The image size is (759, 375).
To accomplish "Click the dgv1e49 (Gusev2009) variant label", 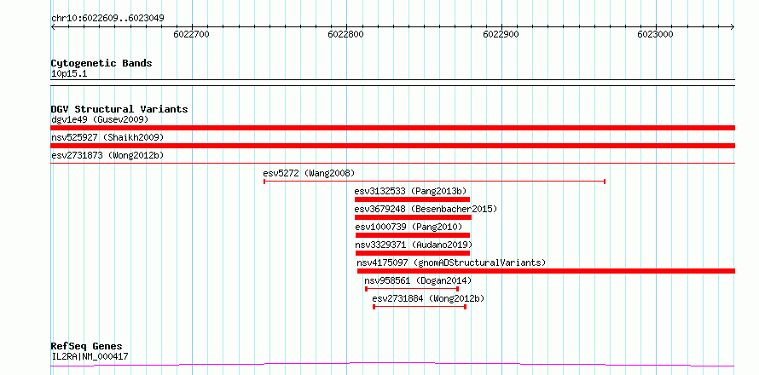I will coord(100,119).
